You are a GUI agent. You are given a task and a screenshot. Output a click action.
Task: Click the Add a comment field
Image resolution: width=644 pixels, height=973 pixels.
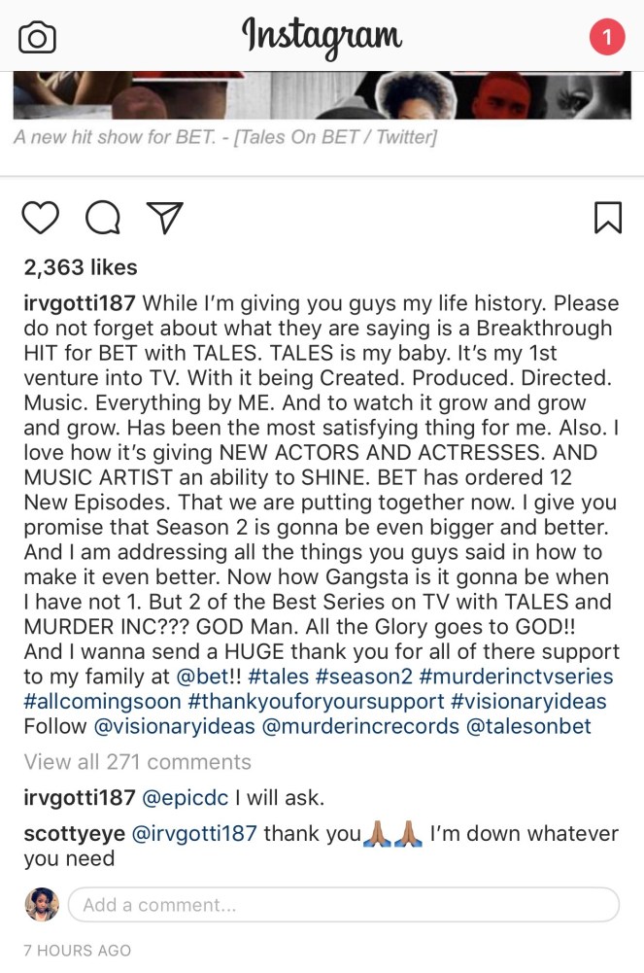point(343,905)
